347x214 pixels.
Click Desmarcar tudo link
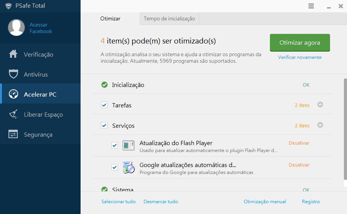pyautogui.click(x=161, y=201)
